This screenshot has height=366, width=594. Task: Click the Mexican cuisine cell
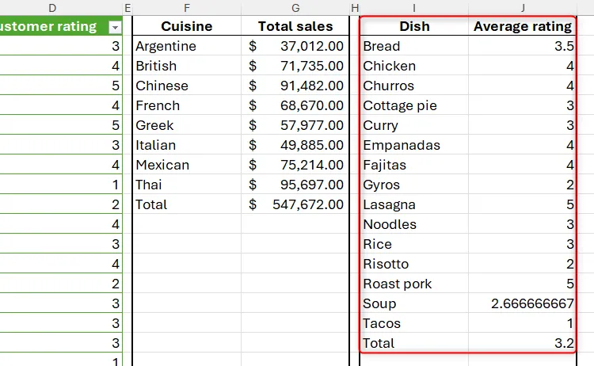(187, 165)
